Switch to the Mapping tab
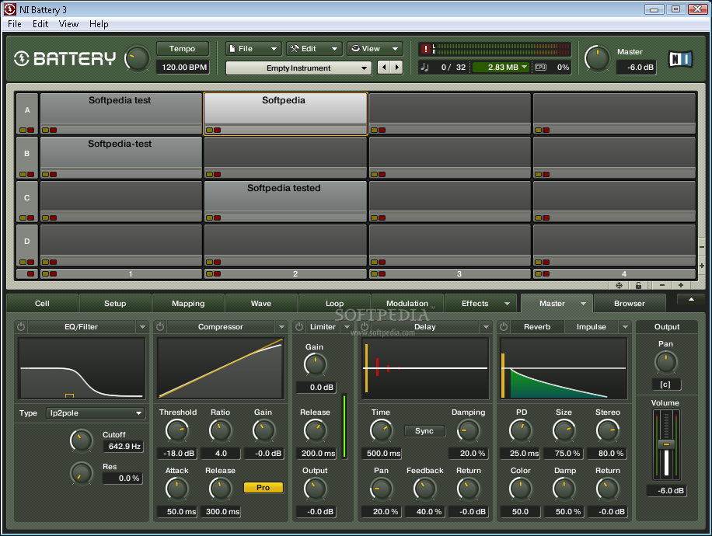 coord(188,303)
